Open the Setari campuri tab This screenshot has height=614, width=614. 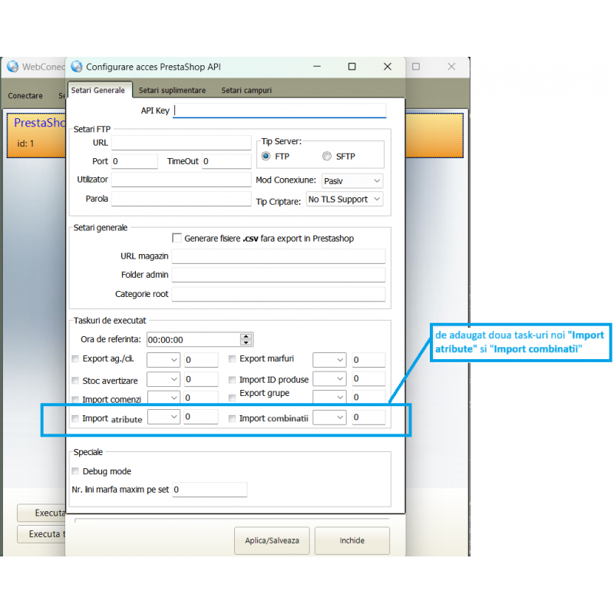pyautogui.click(x=246, y=91)
